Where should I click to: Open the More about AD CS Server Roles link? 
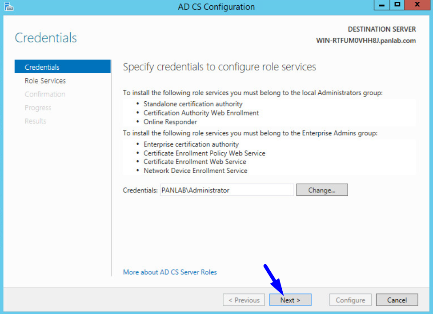pos(169,272)
